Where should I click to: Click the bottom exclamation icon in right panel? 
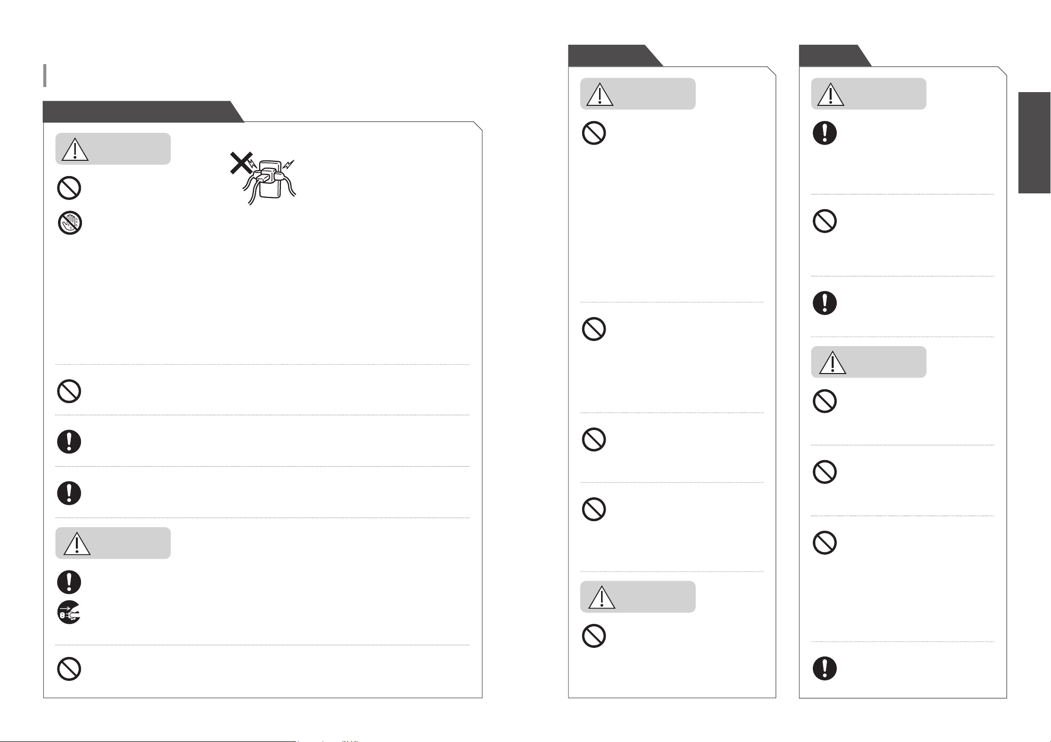click(x=825, y=668)
